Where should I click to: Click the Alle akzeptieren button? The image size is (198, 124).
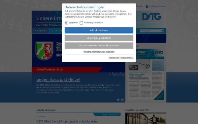(99, 30)
